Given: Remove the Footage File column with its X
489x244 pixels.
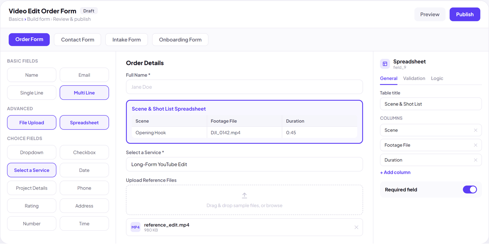Looking at the screenshot, I should [476, 145].
